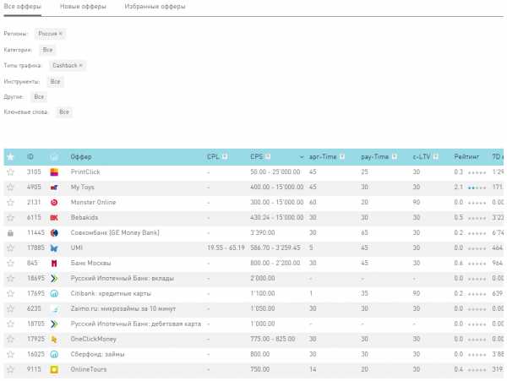
Task: Click the pay-Time column info icon
Action: [x=394, y=157]
